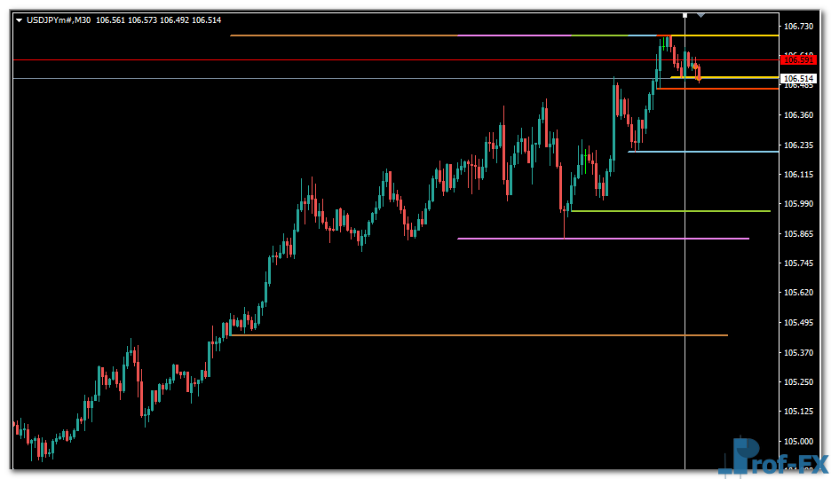Click the OHLC values in chart header
Screen dimensions: 831x479
click(x=158, y=20)
